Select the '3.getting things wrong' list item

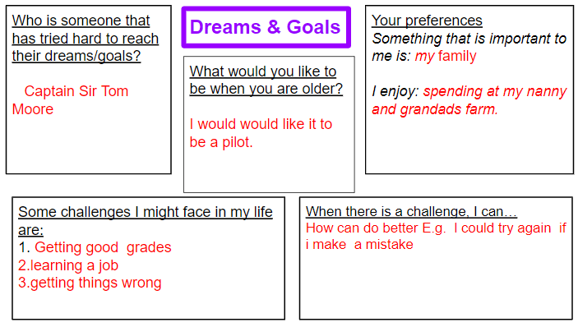coord(90,283)
